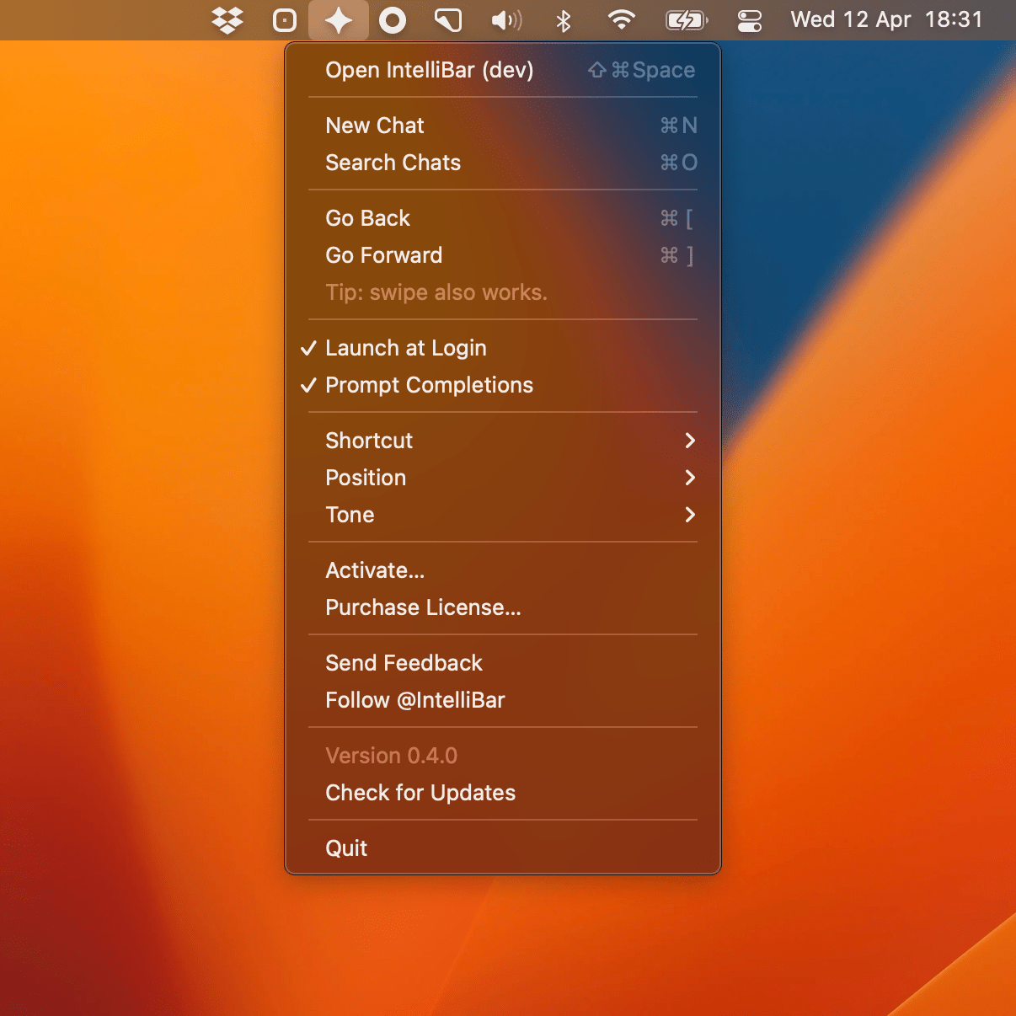Choose Open IntelliBar (dev)
1016x1016 pixels.
click(x=503, y=70)
